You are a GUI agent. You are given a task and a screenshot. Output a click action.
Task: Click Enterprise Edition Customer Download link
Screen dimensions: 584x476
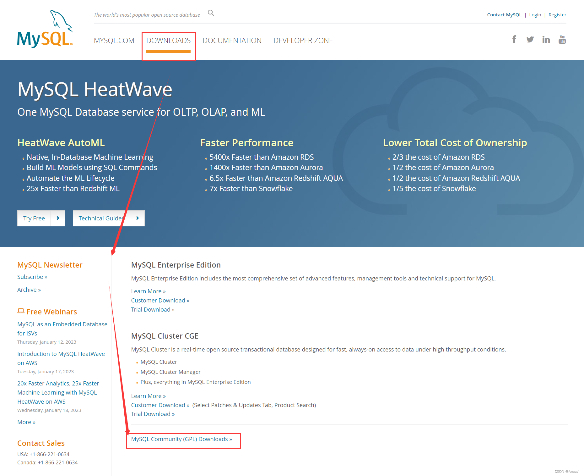tap(160, 300)
